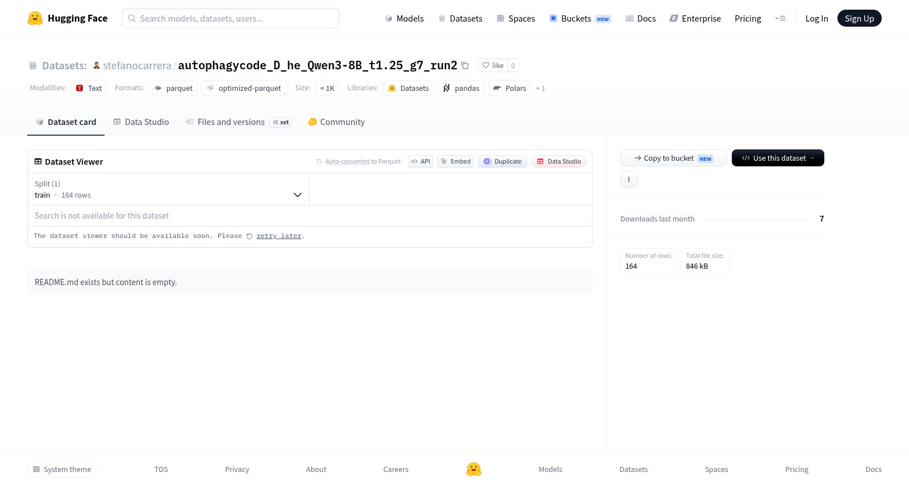Screen dimensions: 909x489
Task: Open the more options vertical dots menu
Action: coord(629,179)
